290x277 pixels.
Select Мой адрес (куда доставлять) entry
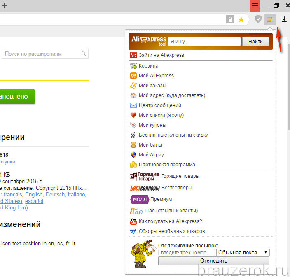(172, 95)
